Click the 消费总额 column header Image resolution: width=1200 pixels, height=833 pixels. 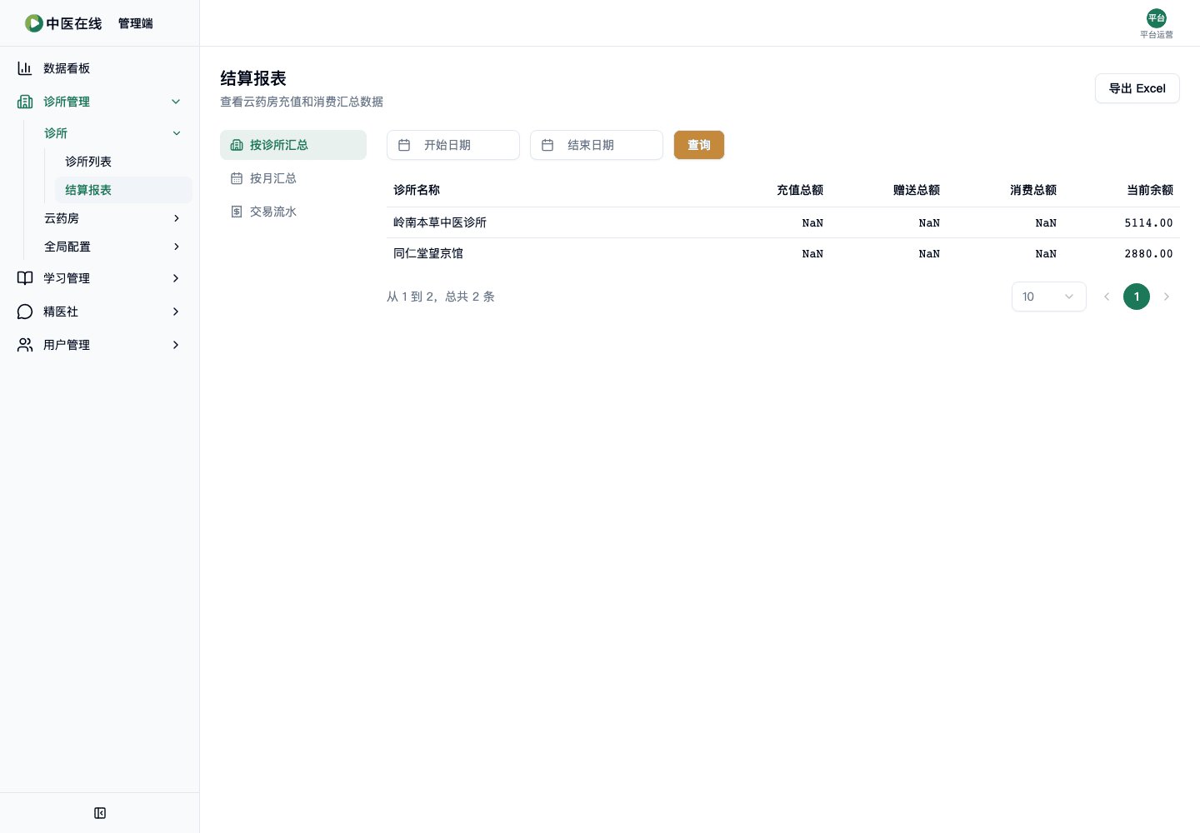pos(1033,190)
